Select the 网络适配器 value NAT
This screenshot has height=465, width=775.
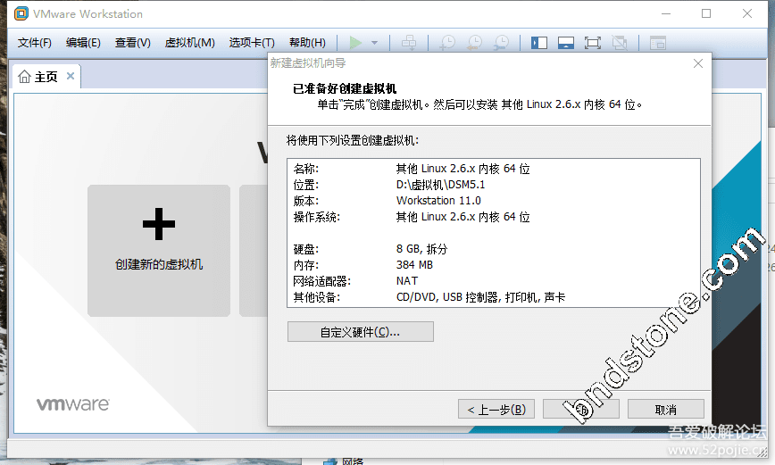coord(407,280)
